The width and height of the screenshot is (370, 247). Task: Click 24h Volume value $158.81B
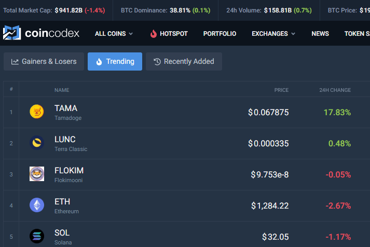(278, 10)
